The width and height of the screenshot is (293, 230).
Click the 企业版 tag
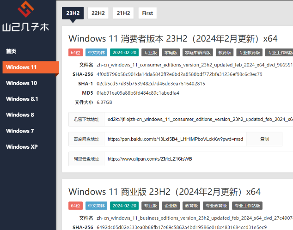(171, 206)
